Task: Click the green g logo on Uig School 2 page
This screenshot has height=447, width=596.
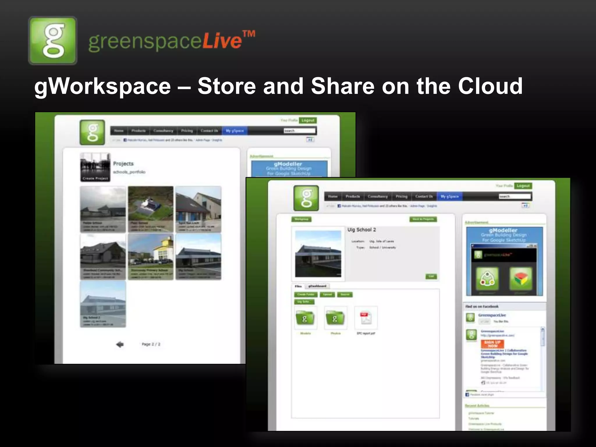Action: [x=306, y=198]
